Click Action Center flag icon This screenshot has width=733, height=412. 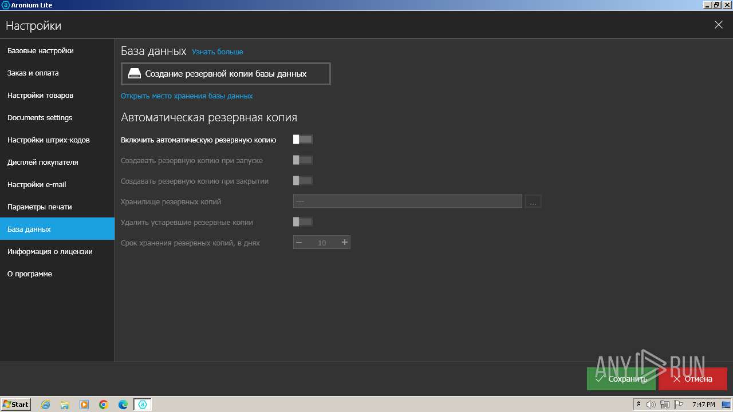click(677, 405)
